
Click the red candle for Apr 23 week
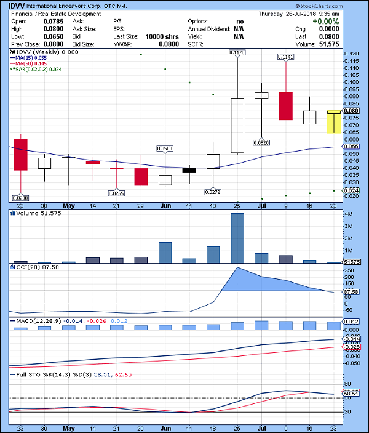(x=20, y=155)
